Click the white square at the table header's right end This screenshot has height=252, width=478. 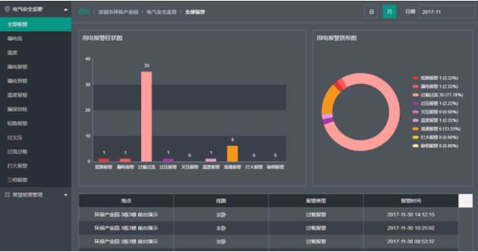[465, 201]
